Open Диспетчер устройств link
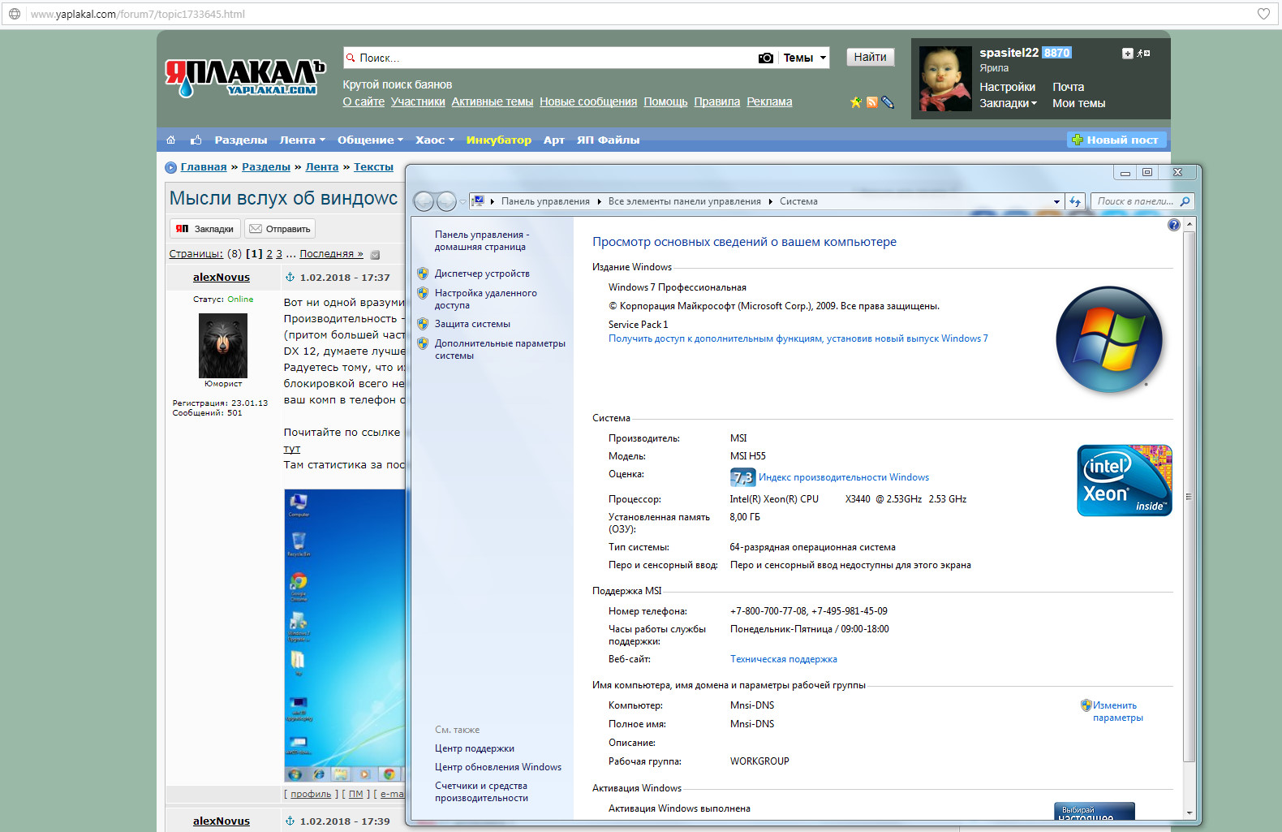The height and width of the screenshot is (832, 1282). pyautogui.click(x=482, y=274)
